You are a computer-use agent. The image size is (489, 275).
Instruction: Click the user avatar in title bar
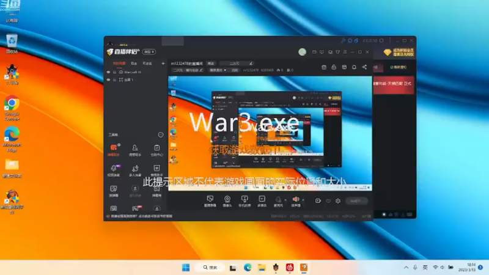(x=302, y=52)
